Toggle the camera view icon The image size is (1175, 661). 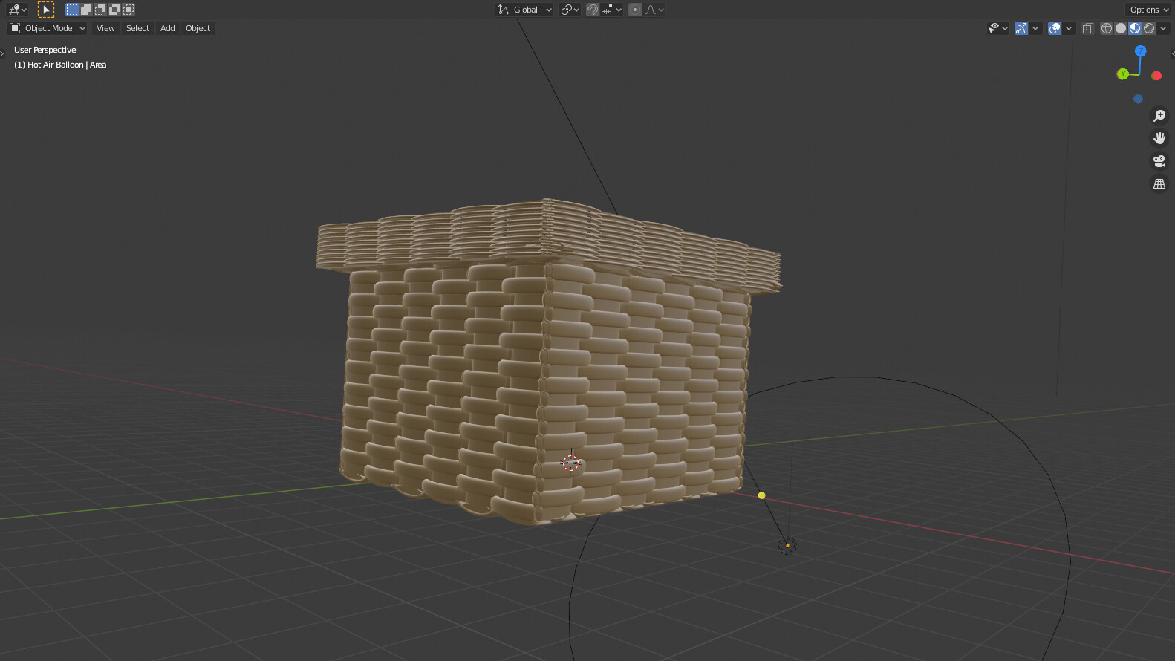[1159, 161]
